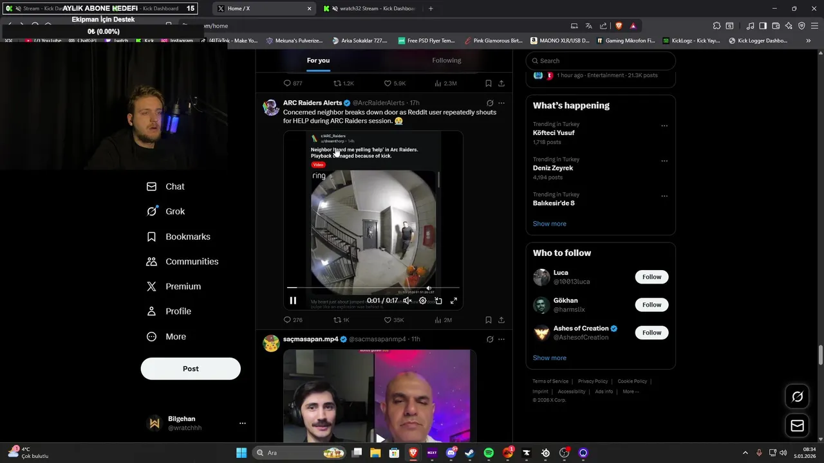Image resolution: width=824 pixels, height=463 pixels.
Task: Open account menu dots next to Bilgehan
Action: [x=243, y=423]
